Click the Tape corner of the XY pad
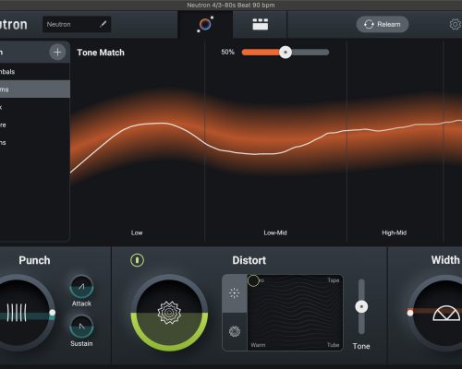Screen dimensions: 462x369 [x=334, y=280]
